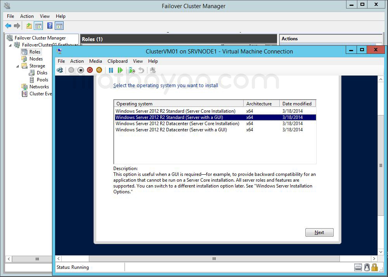
Task: Toggle the Action pane toolbar icon
Action: (59, 26)
